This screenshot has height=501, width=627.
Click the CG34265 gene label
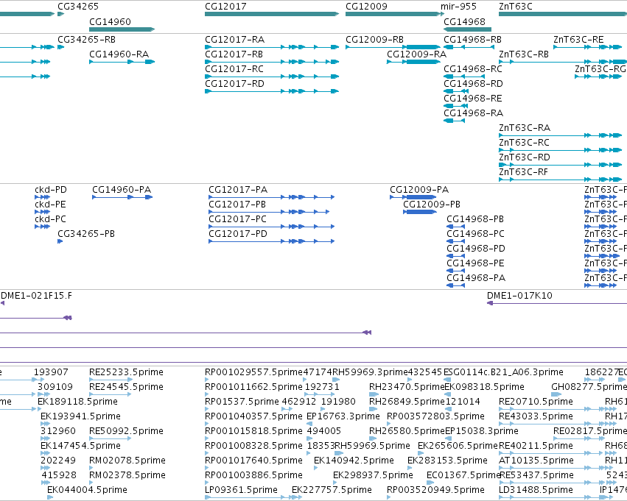(x=78, y=7)
